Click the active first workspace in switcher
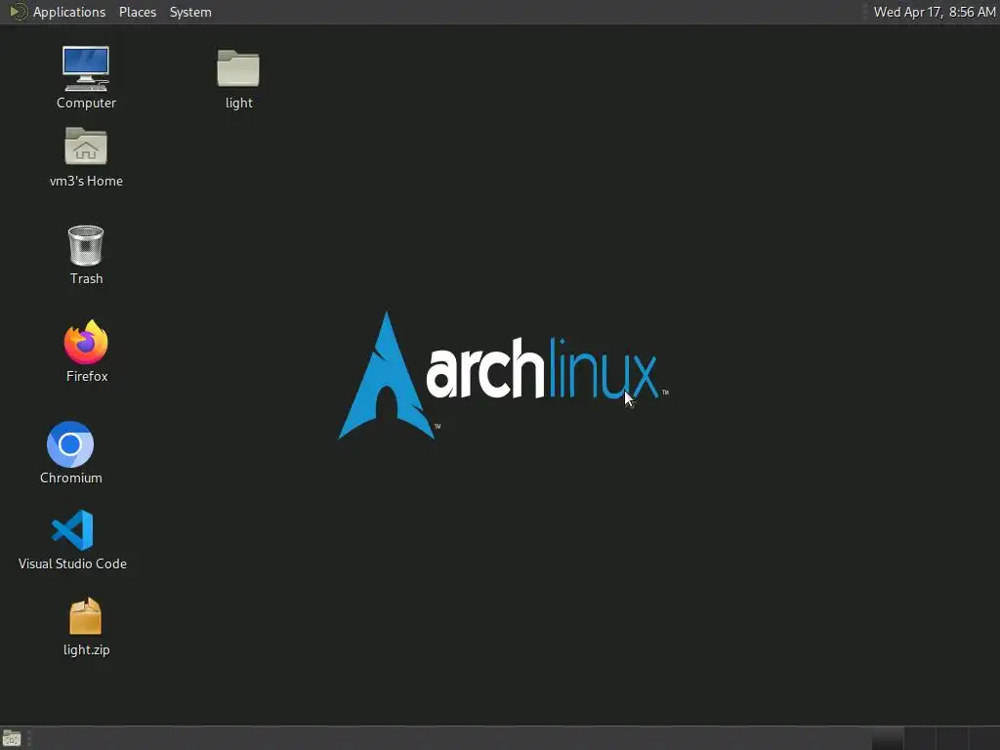 (888, 738)
